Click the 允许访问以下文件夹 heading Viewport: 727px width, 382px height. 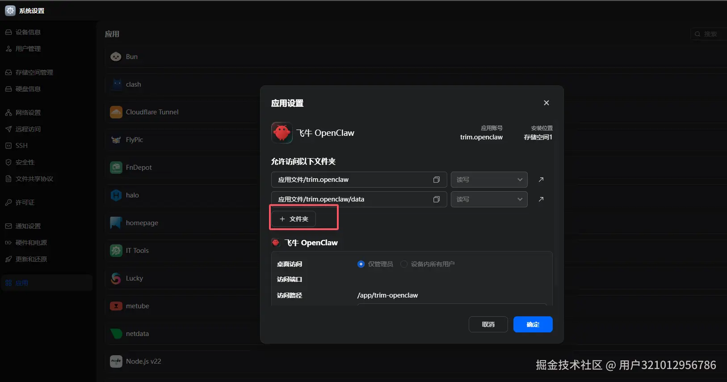[303, 161]
